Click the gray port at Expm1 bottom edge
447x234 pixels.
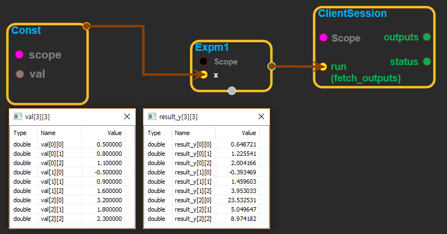[x=231, y=90]
